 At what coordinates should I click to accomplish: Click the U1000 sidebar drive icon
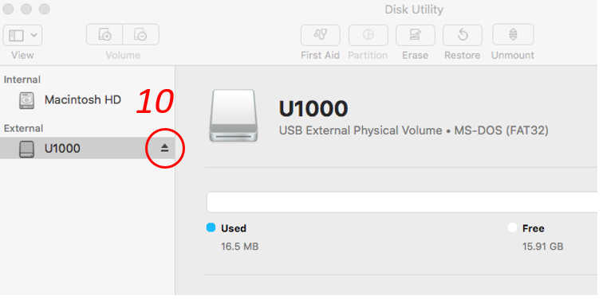[x=26, y=149]
